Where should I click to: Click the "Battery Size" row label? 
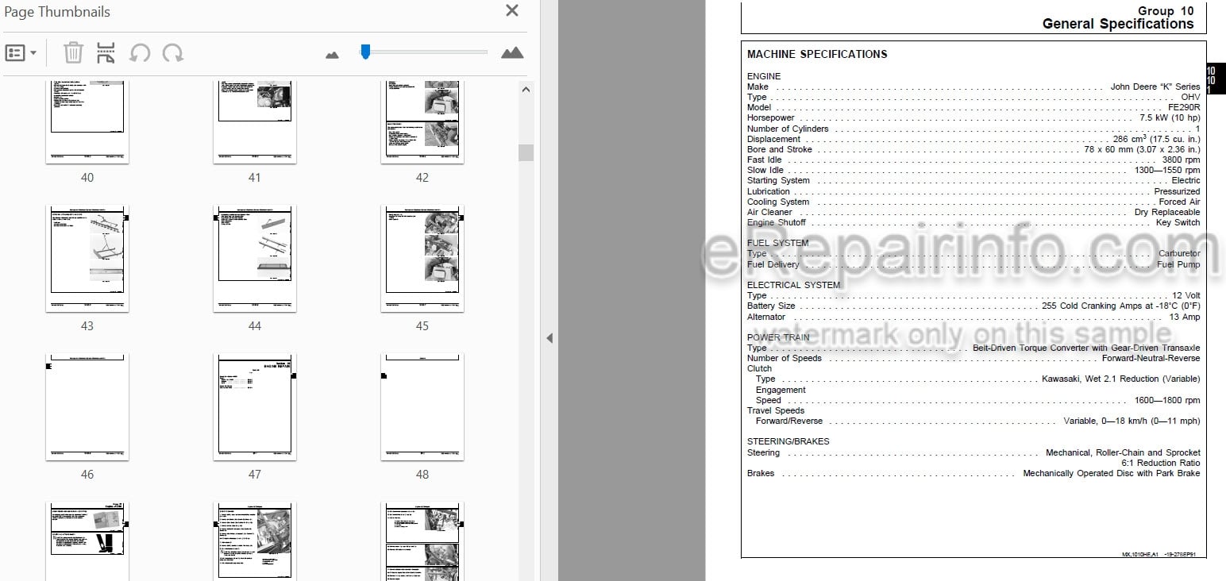[771, 306]
